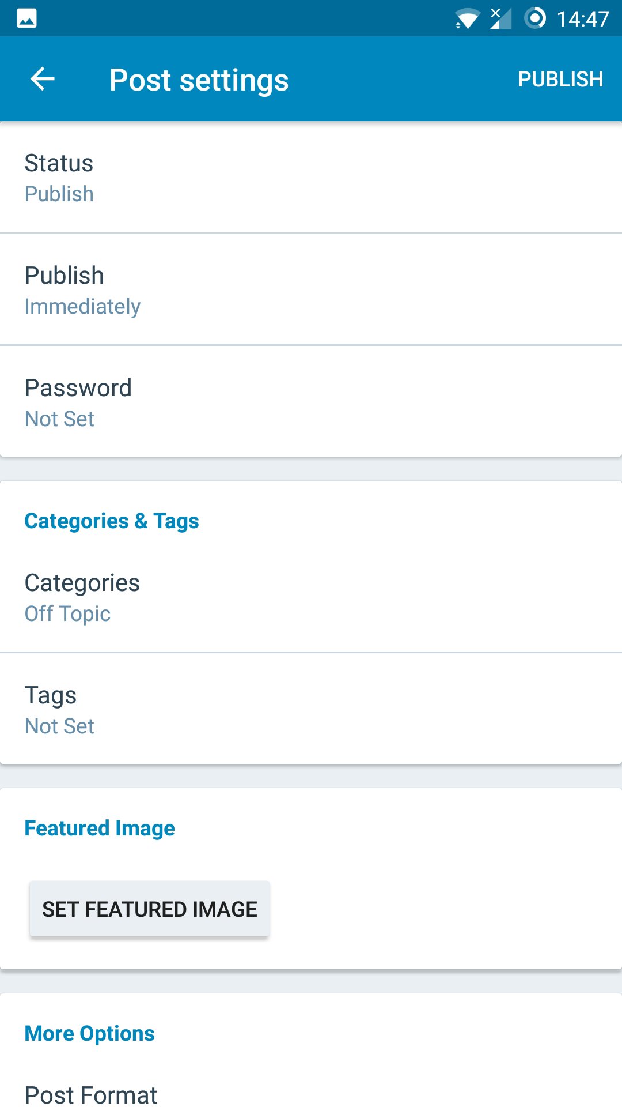
Task: Open the Status setting
Action: coord(311,178)
